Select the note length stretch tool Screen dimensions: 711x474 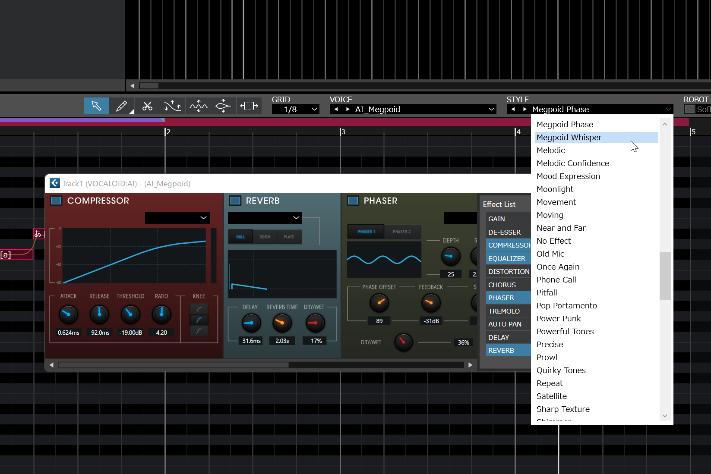coord(249,106)
